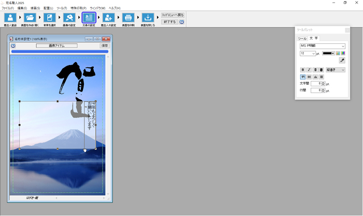
Task: Click the 差出人登録 person icon
Action: [x=10, y=18]
